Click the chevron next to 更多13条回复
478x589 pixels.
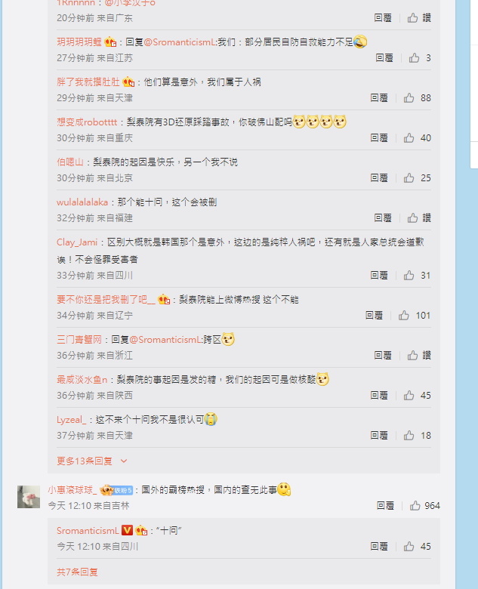[x=124, y=461]
